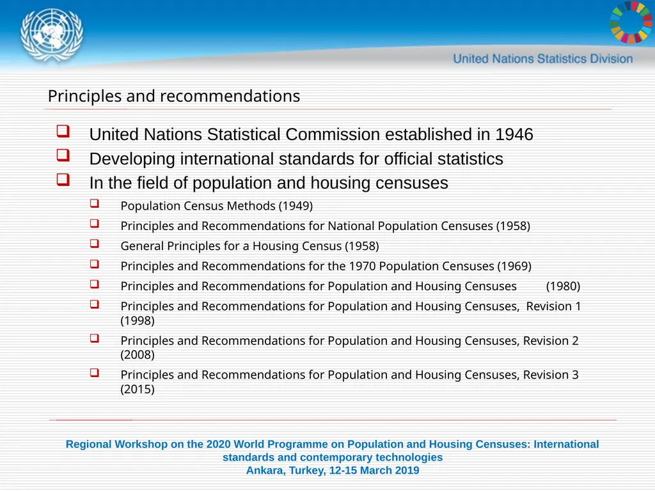
Task: Select the line ending with 'Revision 3'
Action: point(350,375)
